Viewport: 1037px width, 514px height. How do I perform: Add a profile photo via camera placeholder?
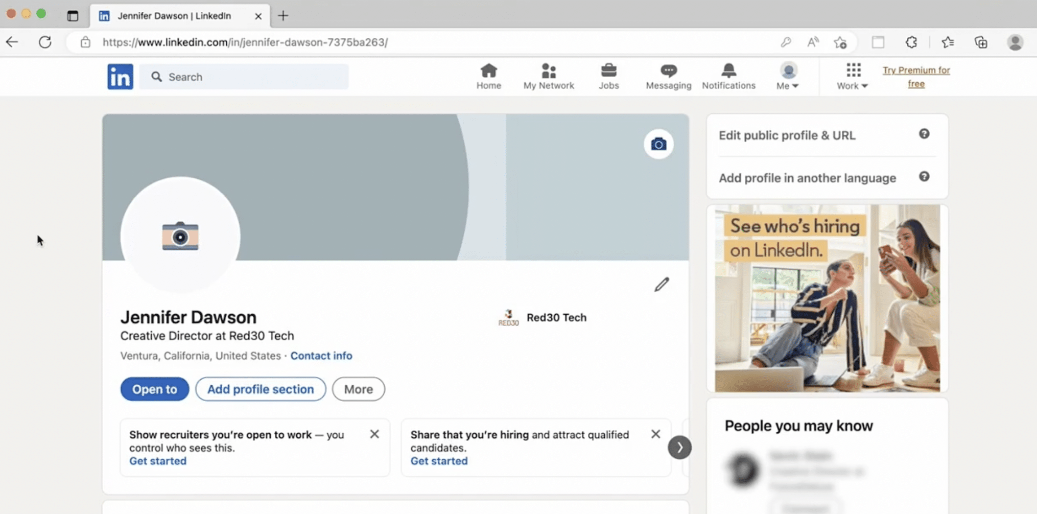click(x=180, y=236)
